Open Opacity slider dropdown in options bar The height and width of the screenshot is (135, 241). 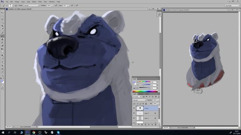(52, 6)
